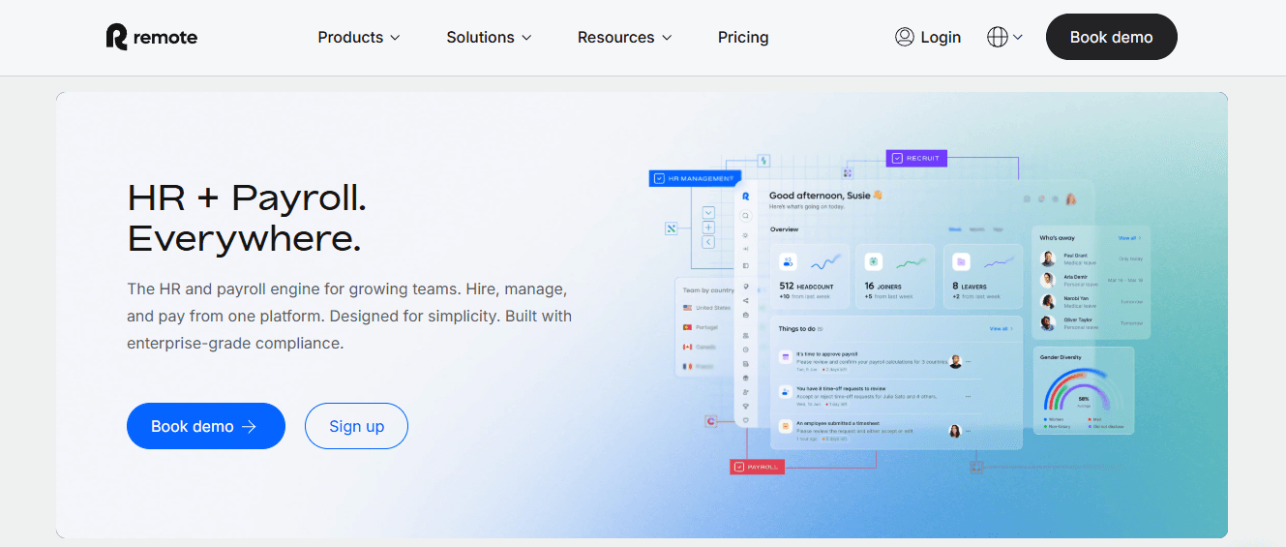Viewport: 1286px width, 547px height.
Task: Click the Gender Diversity chart
Action: (1084, 390)
